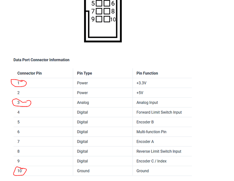The height and width of the screenshot is (181, 234).
Task: Select the +3.3V function cell
Action: click(x=141, y=83)
